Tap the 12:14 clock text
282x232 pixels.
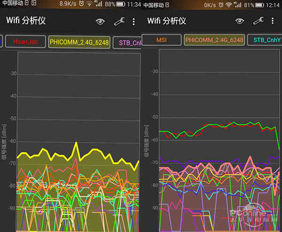point(273,5)
